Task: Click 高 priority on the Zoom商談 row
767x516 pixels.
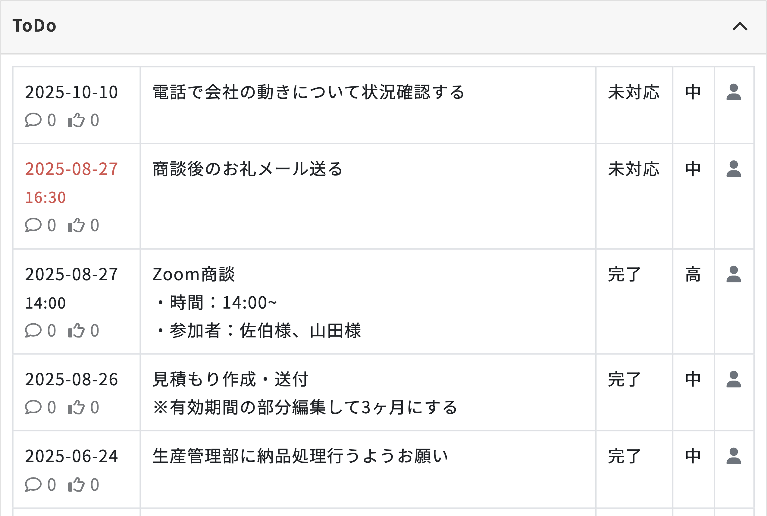Action: (x=693, y=275)
